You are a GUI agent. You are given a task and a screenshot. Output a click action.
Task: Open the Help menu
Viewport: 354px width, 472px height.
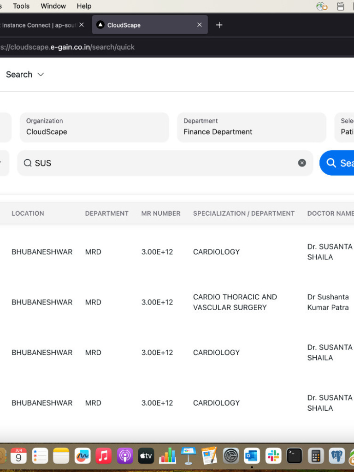[x=84, y=6]
